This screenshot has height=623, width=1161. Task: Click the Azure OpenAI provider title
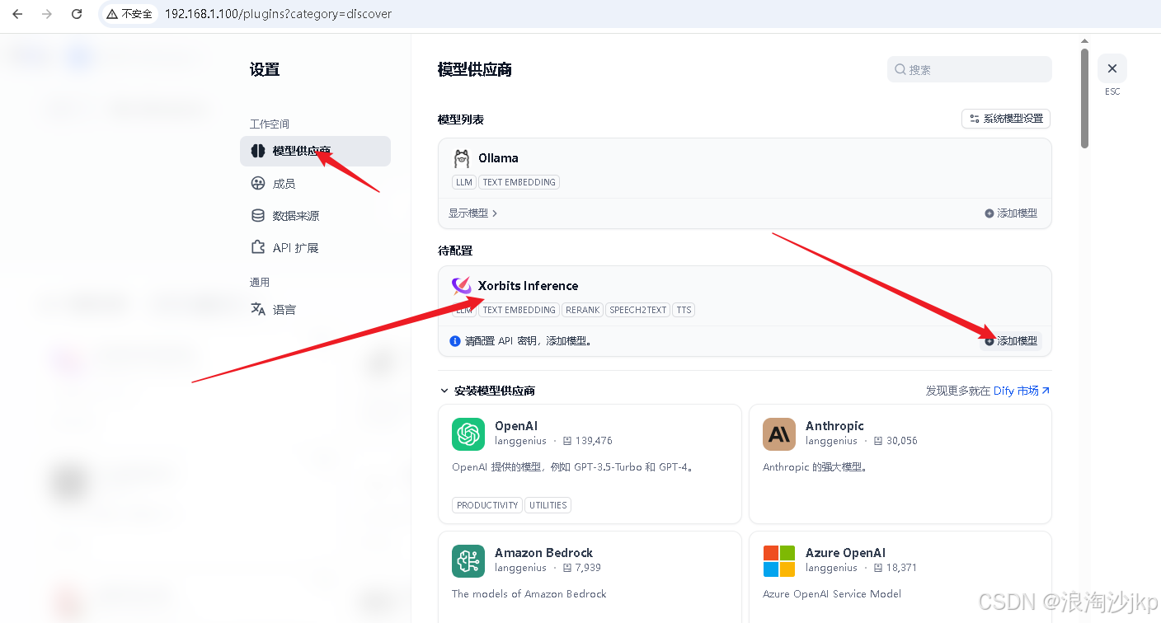pyautogui.click(x=845, y=553)
